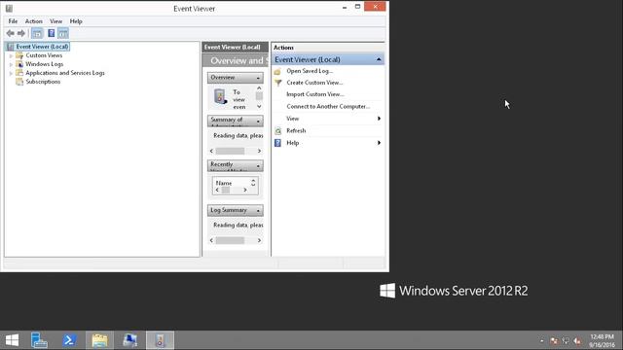Click the Overview scrollbar up arrow
Screen dimensions: 623x350
[x=259, y=88]
